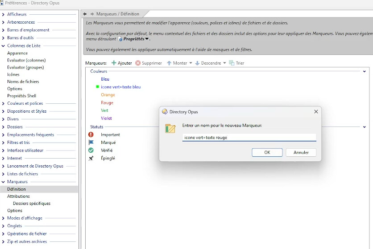Screen dimensions: 373x249
Task: Open the Propriétés Shell page
Action: pyautogui.click(x=22, y=96)
